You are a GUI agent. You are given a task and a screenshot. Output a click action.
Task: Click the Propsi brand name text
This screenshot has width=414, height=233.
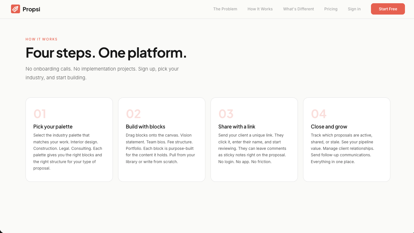(x=31, y=9)
